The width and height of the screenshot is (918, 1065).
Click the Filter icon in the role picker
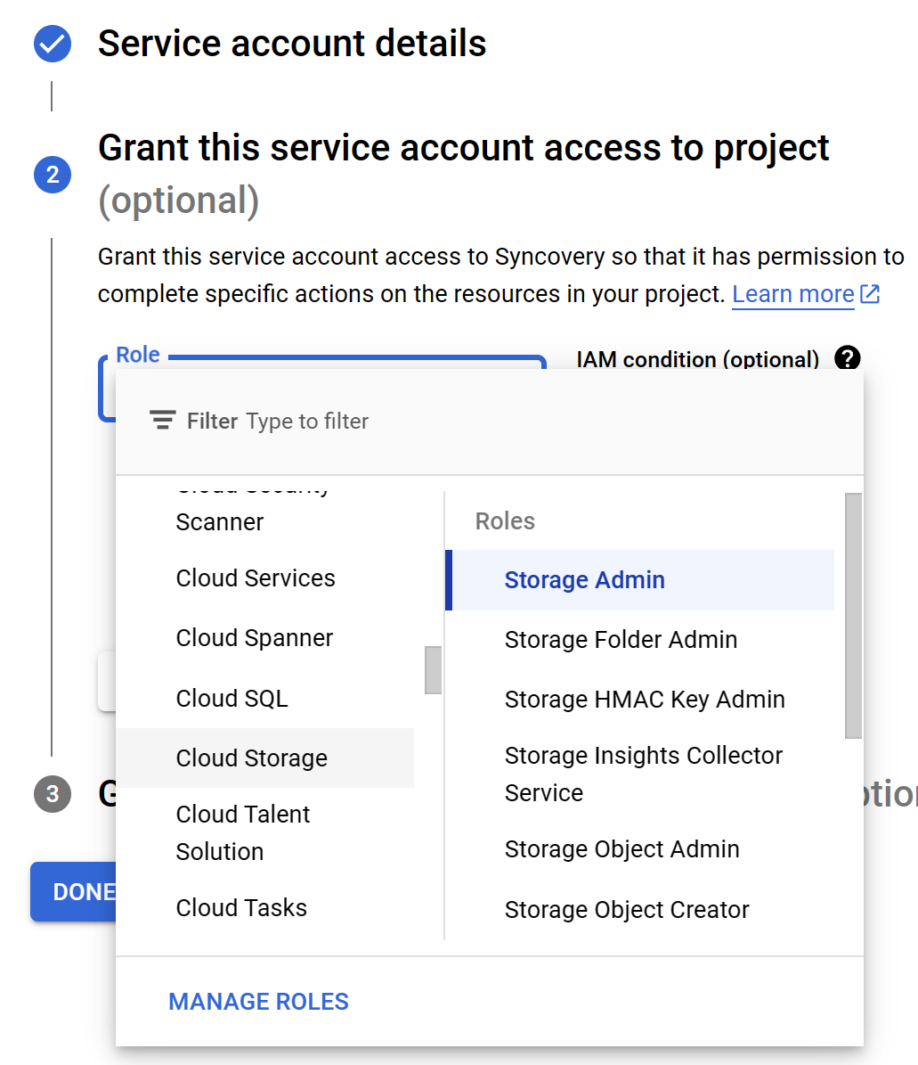[161, 420]
